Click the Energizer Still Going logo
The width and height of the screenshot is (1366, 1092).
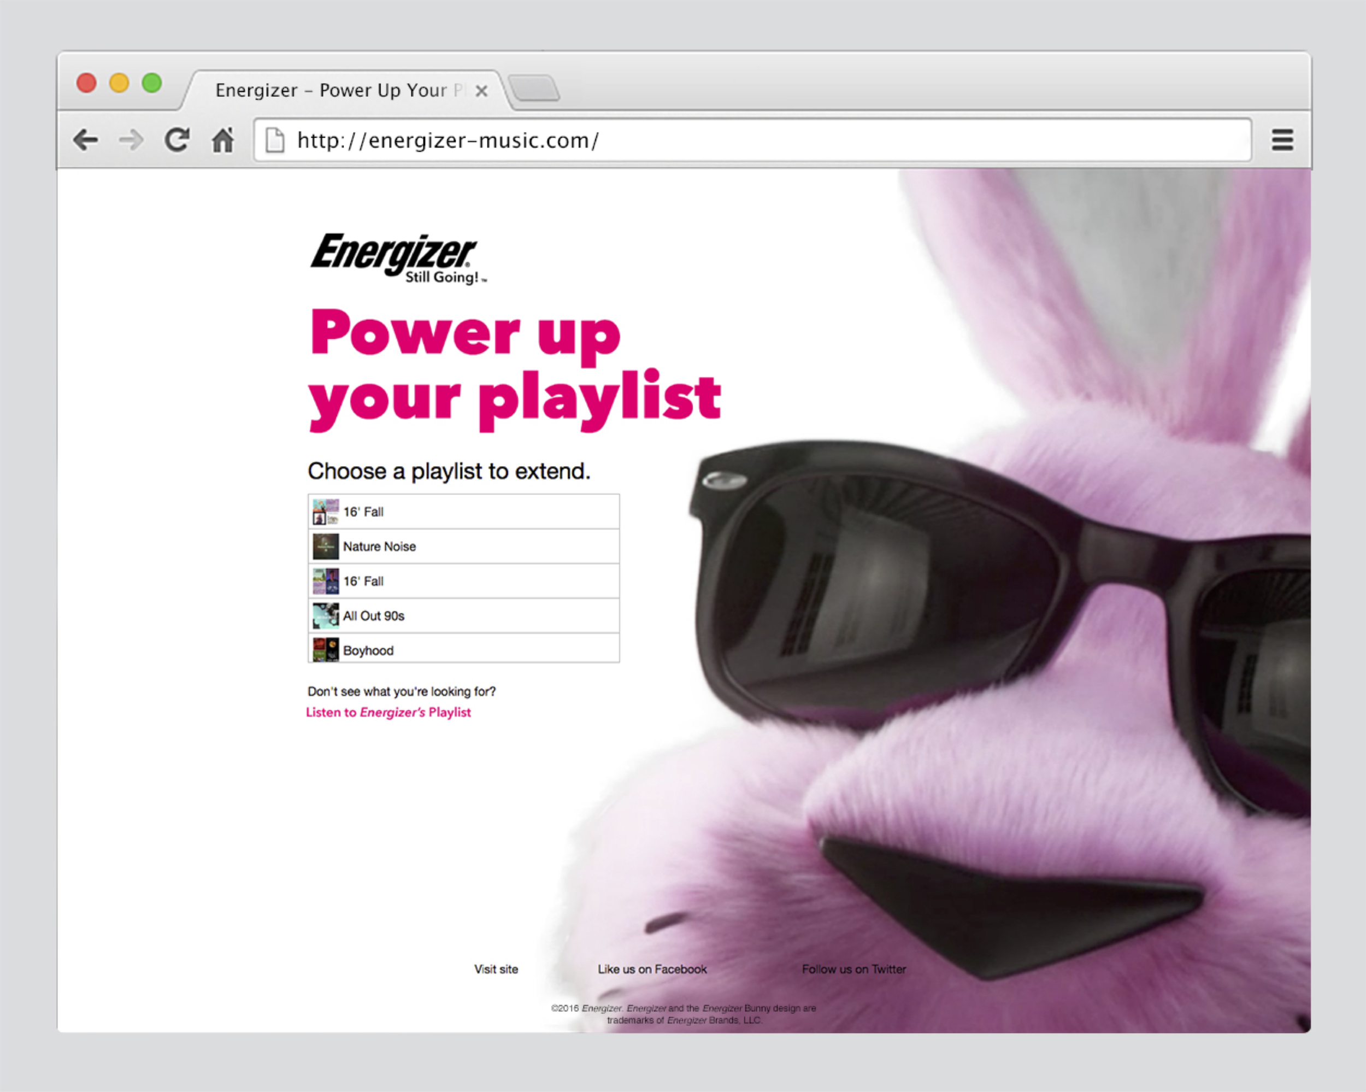[x=398, y=259]
